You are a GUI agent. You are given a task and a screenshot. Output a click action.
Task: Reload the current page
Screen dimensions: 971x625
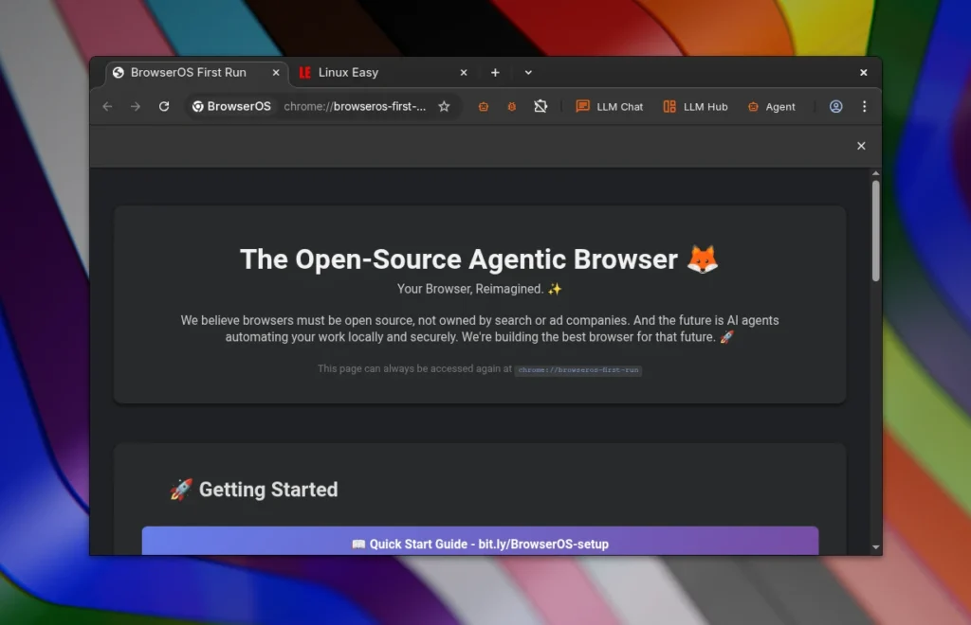163,106
